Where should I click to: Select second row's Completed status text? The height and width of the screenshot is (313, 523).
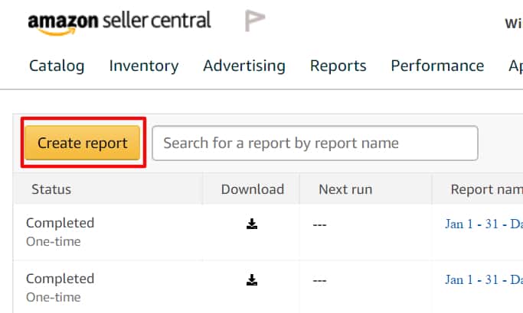pos(60,279)
